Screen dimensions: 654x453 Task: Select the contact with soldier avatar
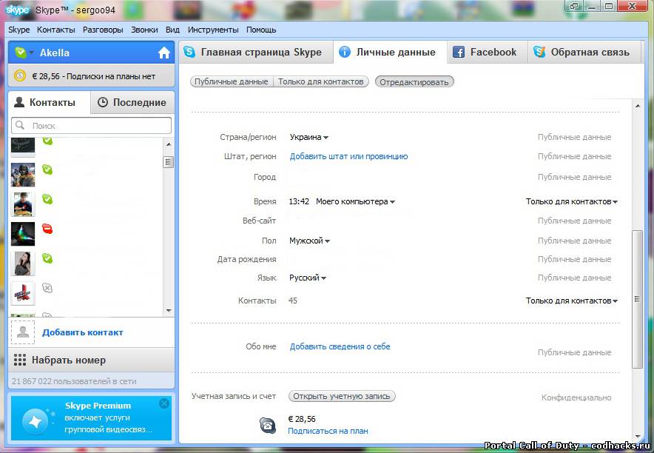[23, 175]
